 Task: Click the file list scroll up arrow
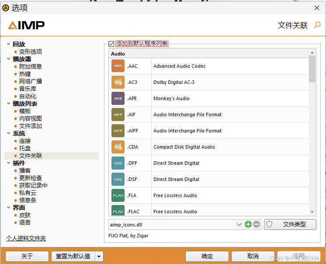tap(312, 53)
